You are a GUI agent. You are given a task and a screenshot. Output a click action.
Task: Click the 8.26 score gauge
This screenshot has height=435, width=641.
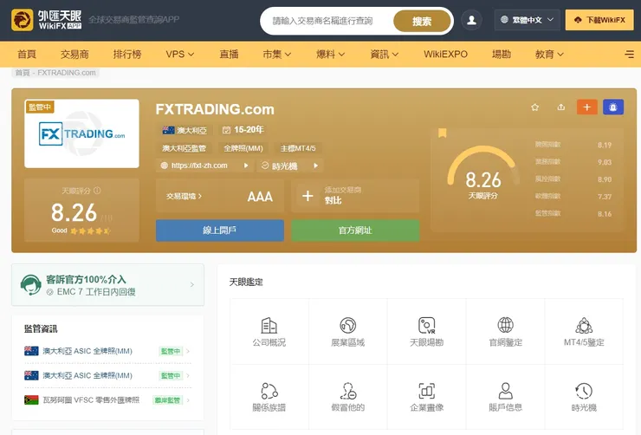pos(482,173)
